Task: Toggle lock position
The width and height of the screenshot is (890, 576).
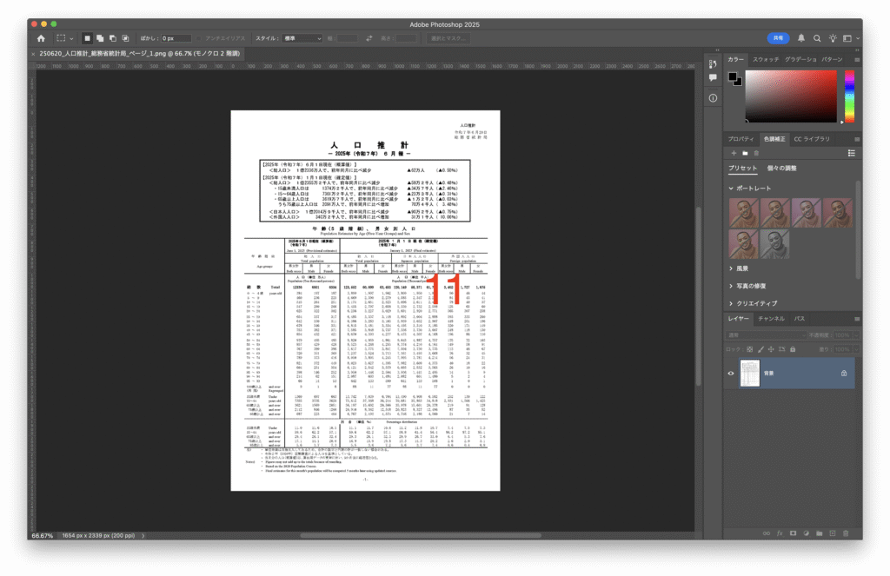Action: click(771, 349)
